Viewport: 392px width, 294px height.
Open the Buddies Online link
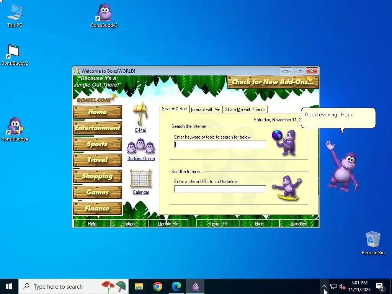click(x=141, y=158)
